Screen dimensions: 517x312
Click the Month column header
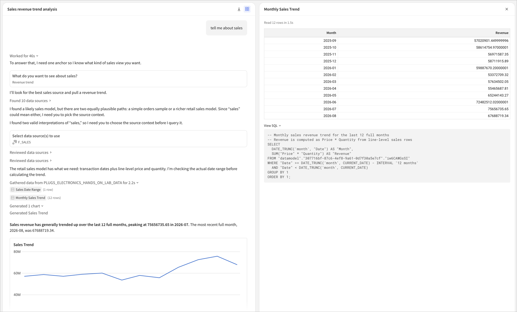(301, 33)
